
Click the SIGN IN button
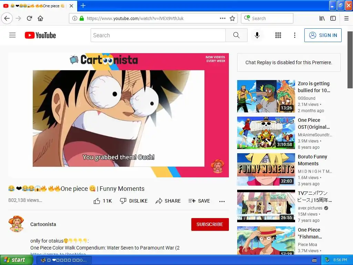point(323,35)
